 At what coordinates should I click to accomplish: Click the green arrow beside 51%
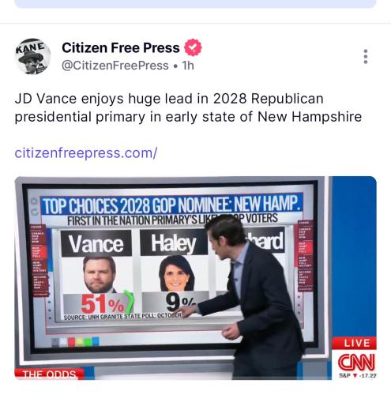pos(129,302)
